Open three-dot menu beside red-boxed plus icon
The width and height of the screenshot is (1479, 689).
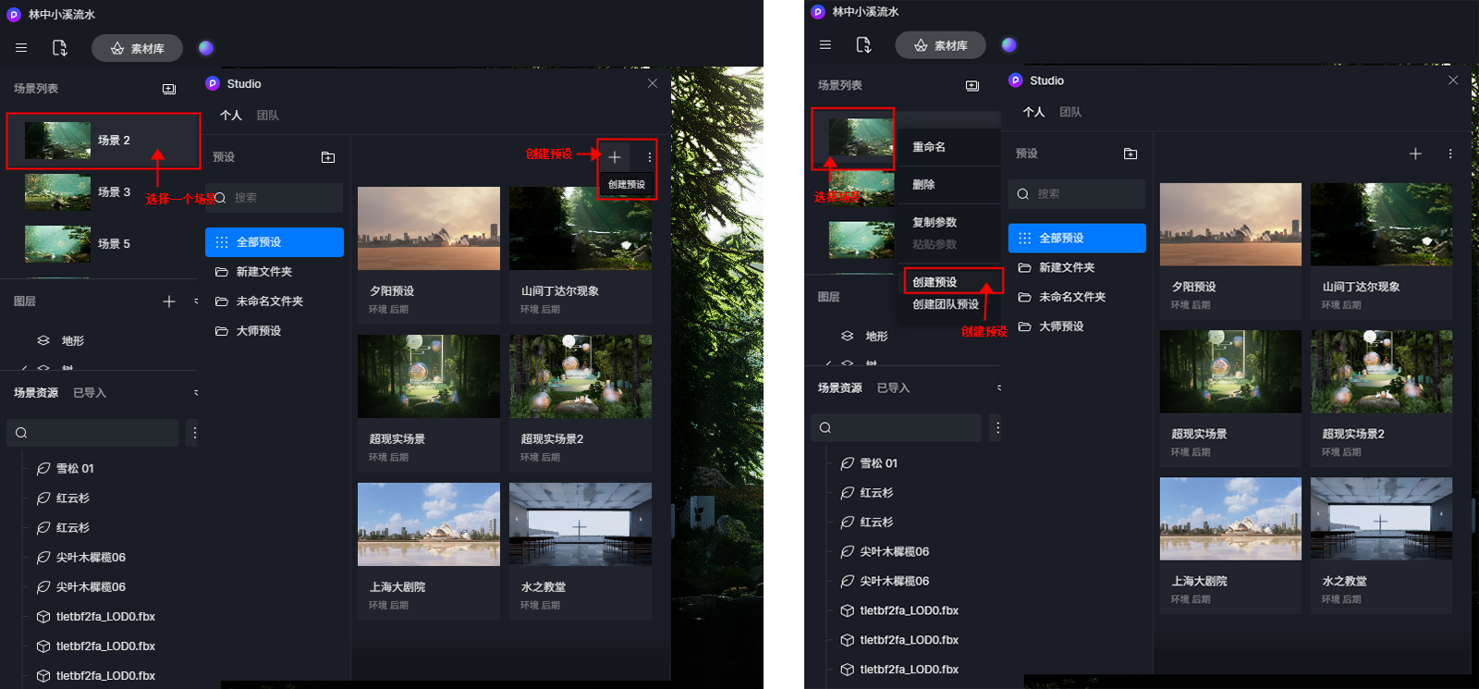click(650, 157)
